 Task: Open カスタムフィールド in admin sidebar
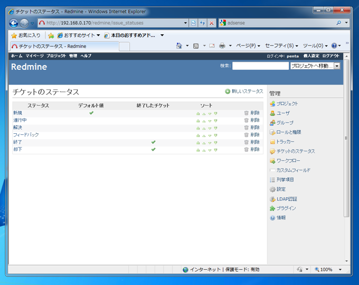click(294, 170)
